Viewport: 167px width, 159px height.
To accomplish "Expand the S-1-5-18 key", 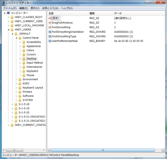I will coord(13,104).
